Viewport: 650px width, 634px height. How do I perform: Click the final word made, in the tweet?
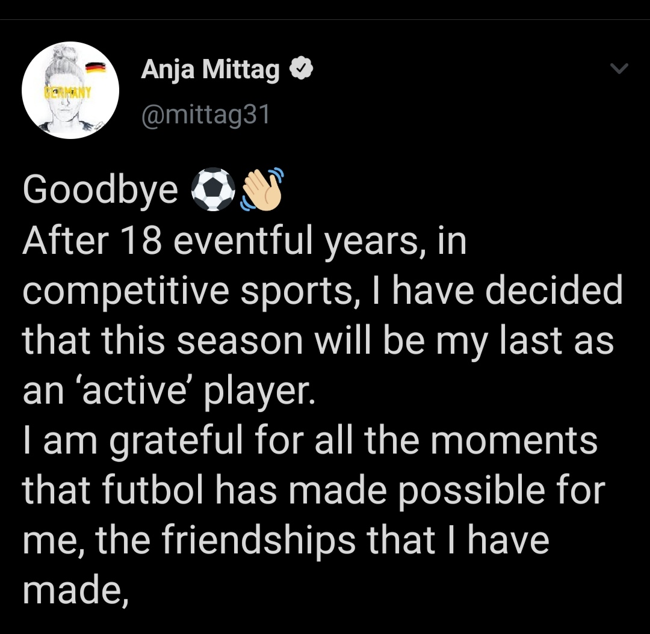[x=75, y=590]
